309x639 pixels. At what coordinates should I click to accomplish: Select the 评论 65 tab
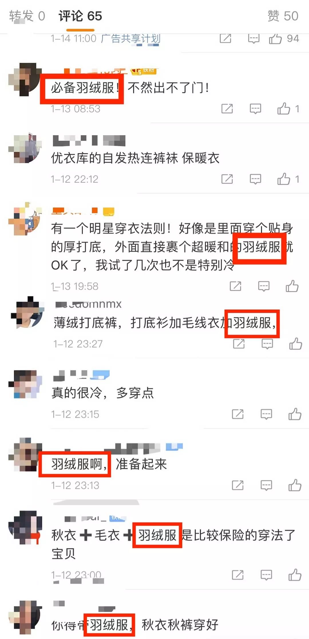[x=80, y=16]
